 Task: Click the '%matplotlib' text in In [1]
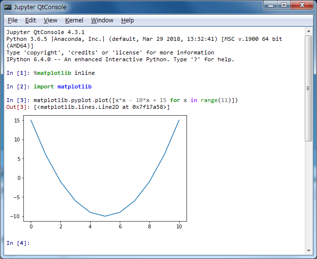pyautogui.click(x=52, y=73)
